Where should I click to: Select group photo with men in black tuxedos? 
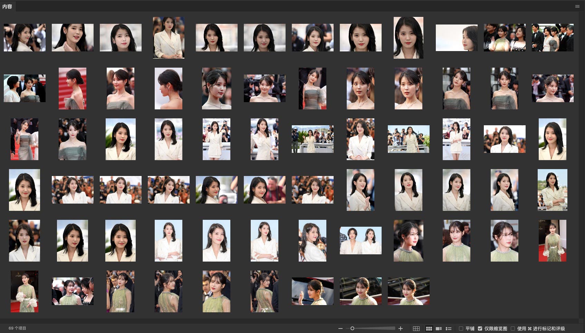(553, 38)
